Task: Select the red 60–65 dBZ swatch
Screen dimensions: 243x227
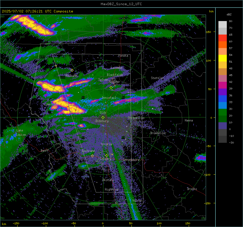Action: [x=222, y=38]
